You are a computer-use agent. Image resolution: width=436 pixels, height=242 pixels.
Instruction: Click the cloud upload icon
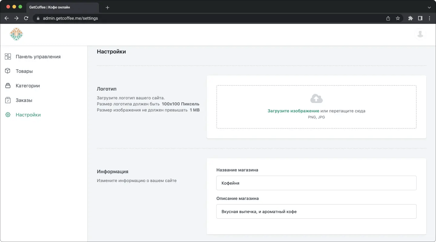(316, 98)
